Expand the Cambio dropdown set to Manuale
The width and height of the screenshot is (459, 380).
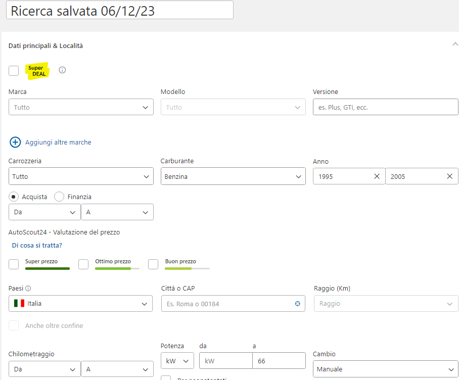point(385,369)
